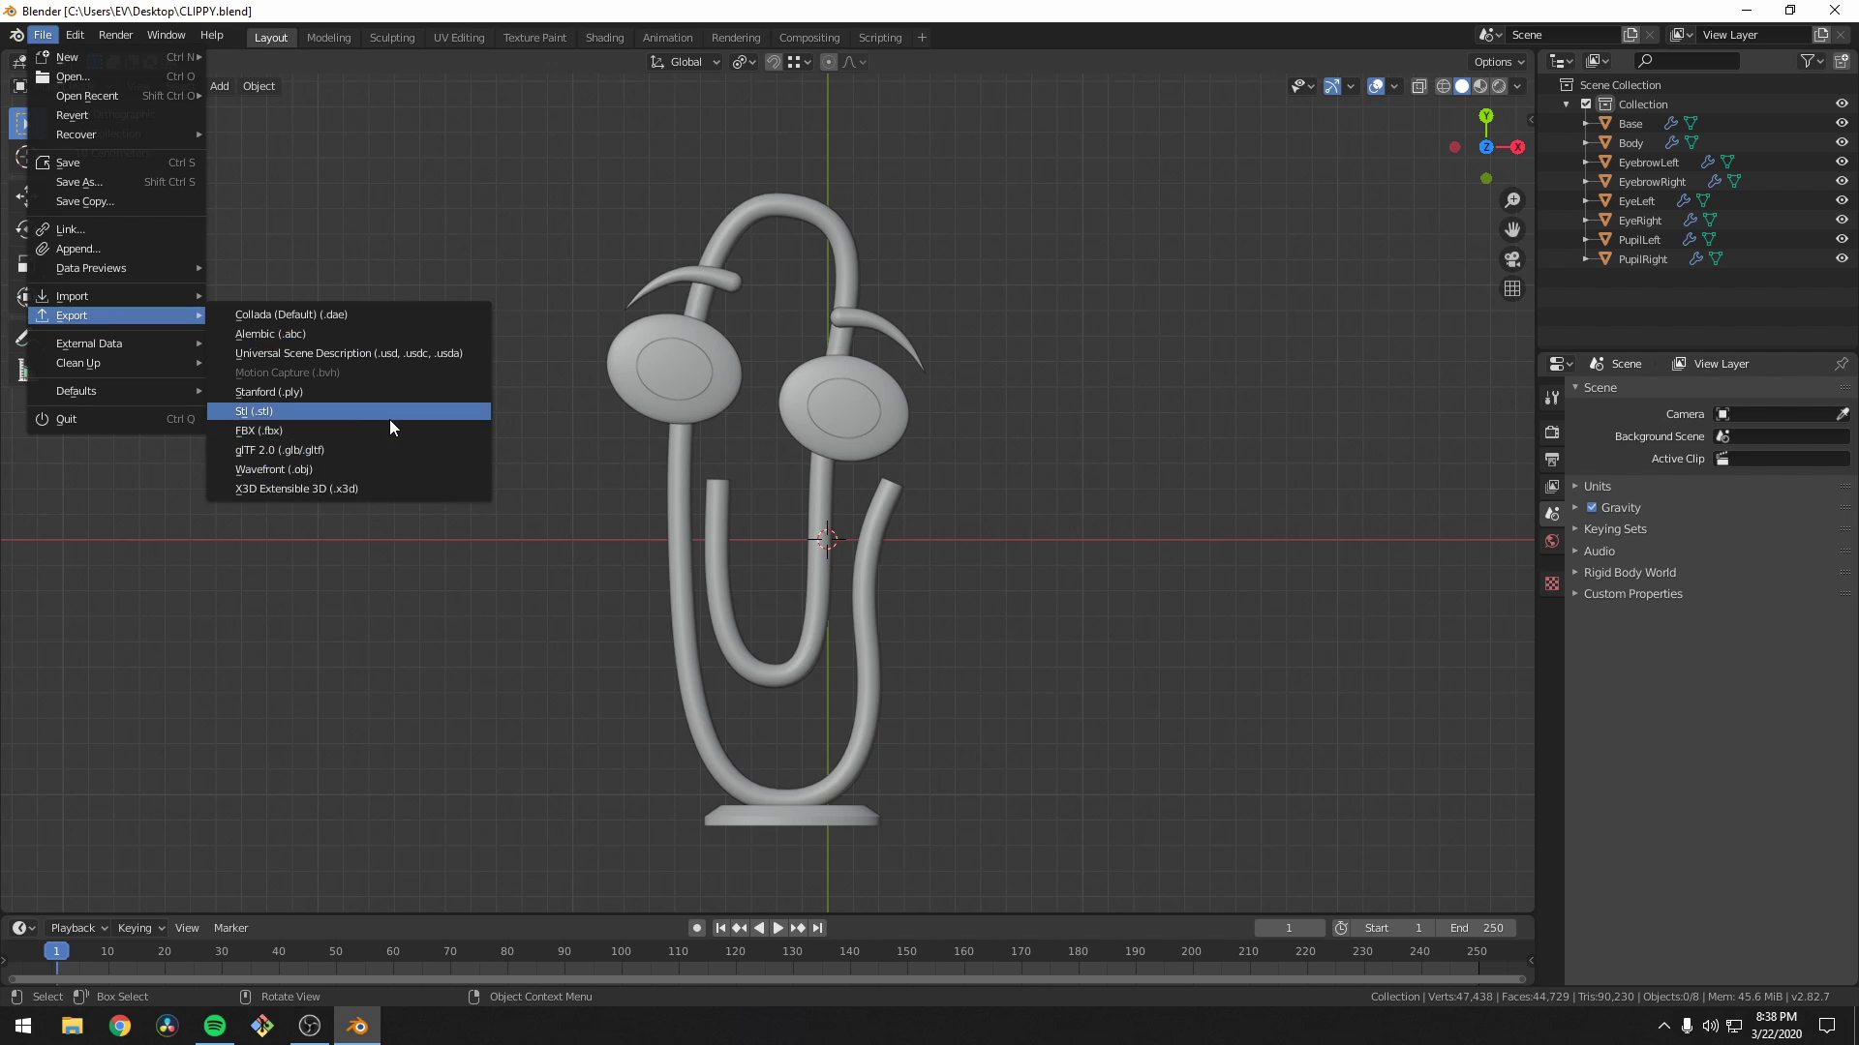Hide EyebrowRight in the outliner

[x=1843, y=181]
